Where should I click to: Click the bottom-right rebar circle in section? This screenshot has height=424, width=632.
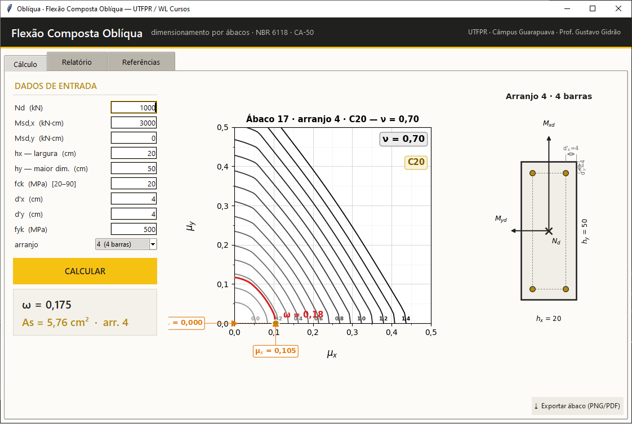tap(566, 289)
